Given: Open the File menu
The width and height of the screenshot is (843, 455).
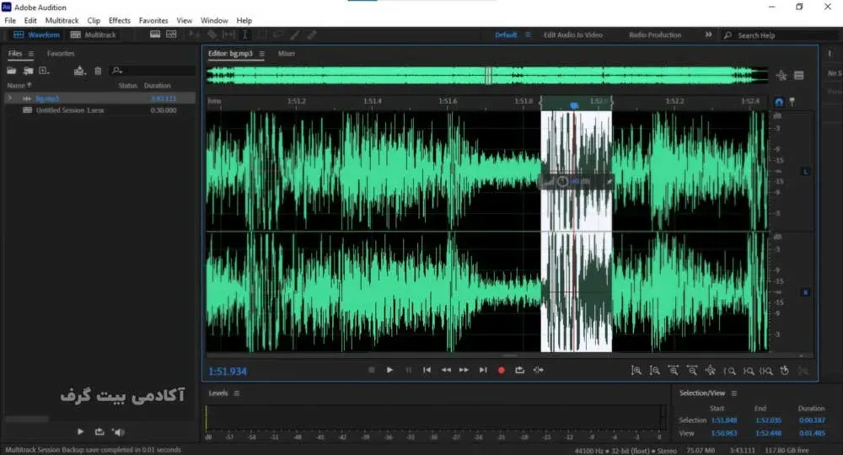Looking at the screenshot, I should [10, 20].
